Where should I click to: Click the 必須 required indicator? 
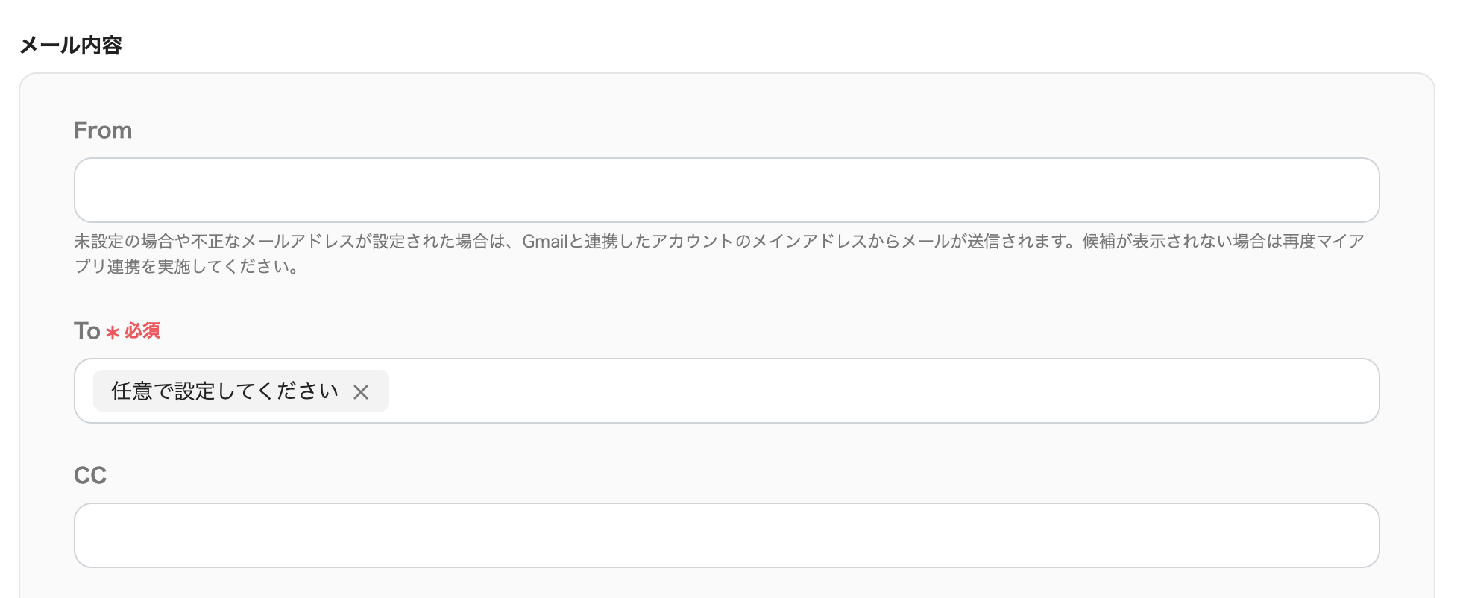143,331
